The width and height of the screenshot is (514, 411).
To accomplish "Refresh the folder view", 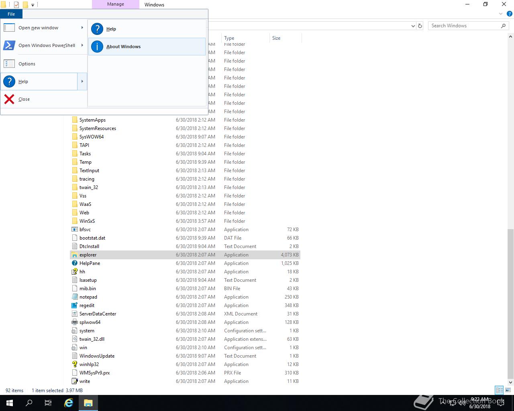I will click(x=420, y=26).
